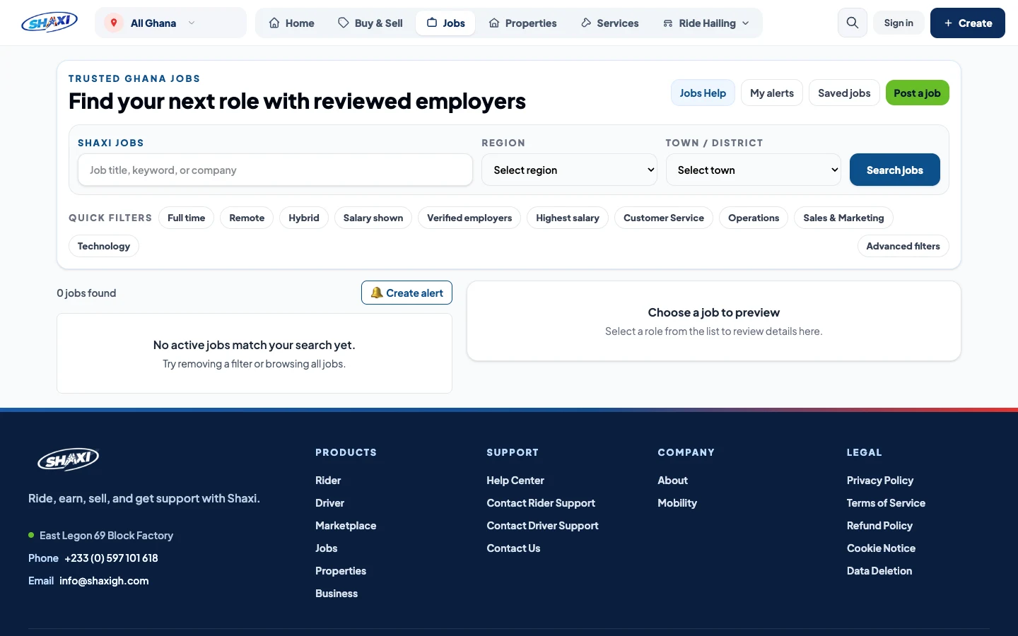Open the Marketplace footer link
Viewport: 1018px width, 636px height.
[x=346, y=526]
